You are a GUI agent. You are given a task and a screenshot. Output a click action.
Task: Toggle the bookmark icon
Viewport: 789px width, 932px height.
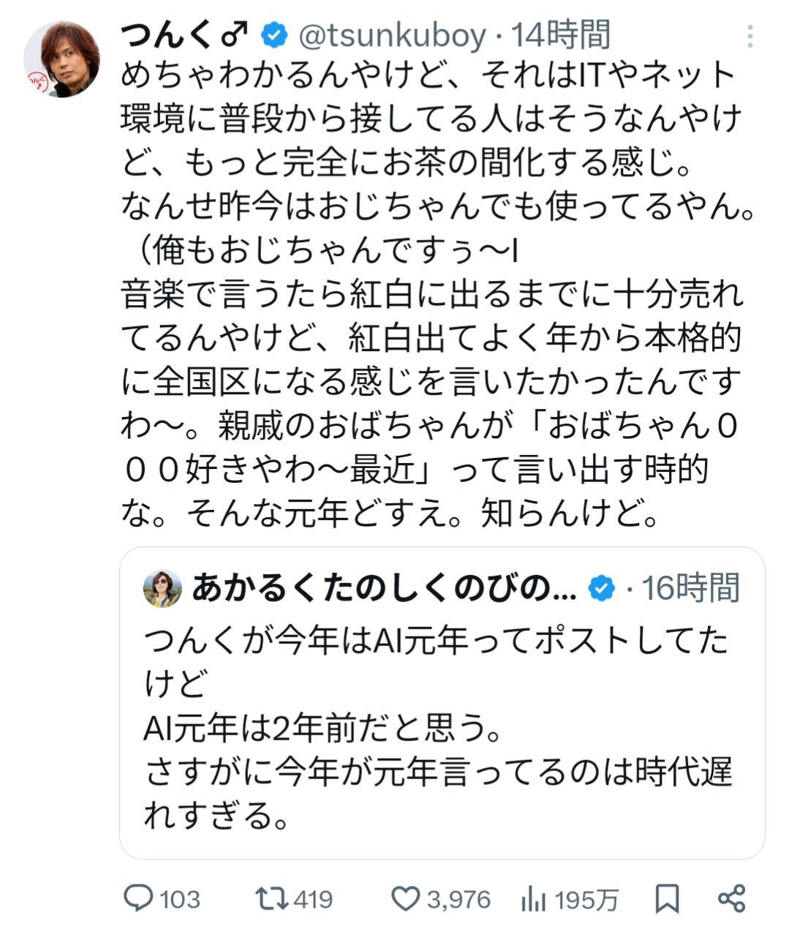(x=667, y=898)
